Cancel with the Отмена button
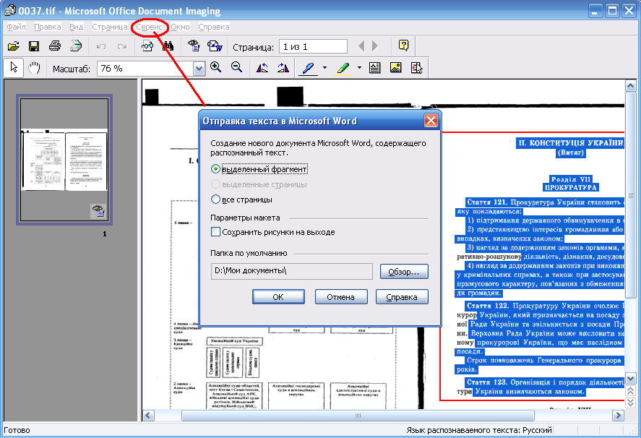641x438 pixels. (340, 297)
